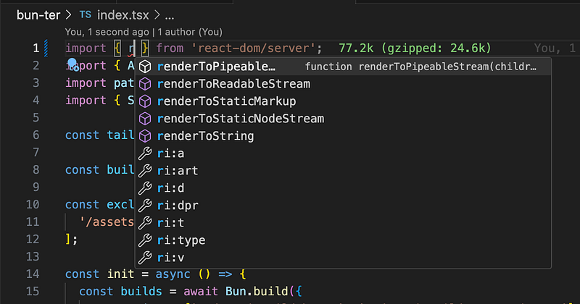Expand chevron after index.tsx breadcrumb
The image size is (580, 304).
point(157,15)
